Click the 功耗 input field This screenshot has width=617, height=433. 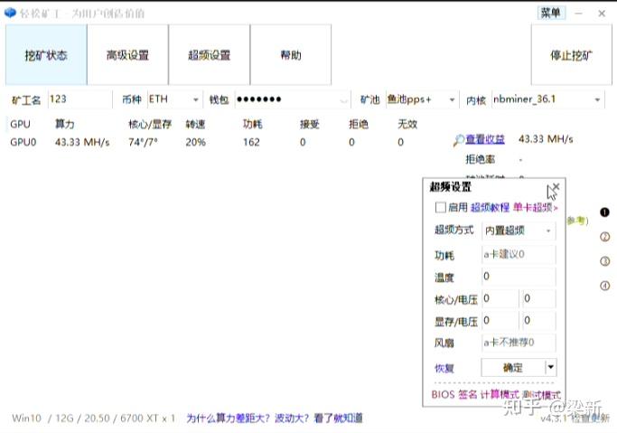519,254
